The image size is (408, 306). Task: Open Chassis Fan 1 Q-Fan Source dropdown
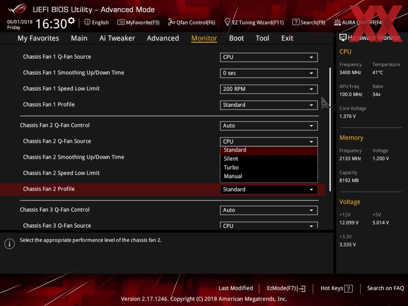tap(269, 57)
